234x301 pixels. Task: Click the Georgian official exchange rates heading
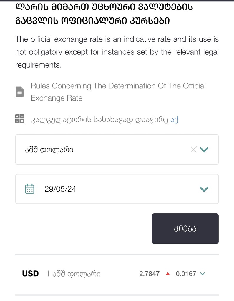click(x=104, y=14)
